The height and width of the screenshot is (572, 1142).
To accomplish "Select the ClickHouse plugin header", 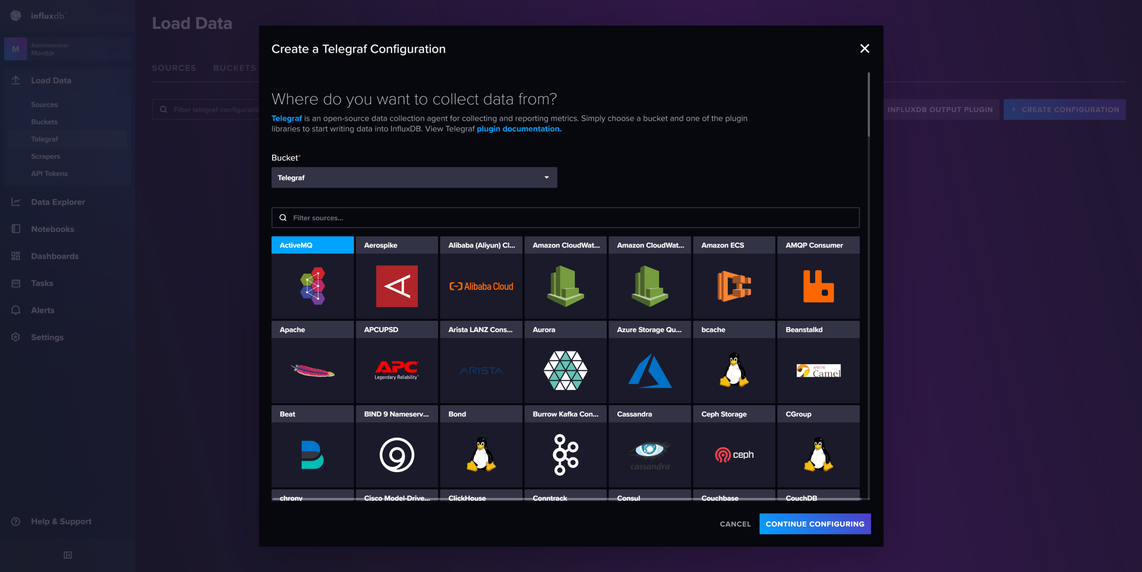I will 481,496.
